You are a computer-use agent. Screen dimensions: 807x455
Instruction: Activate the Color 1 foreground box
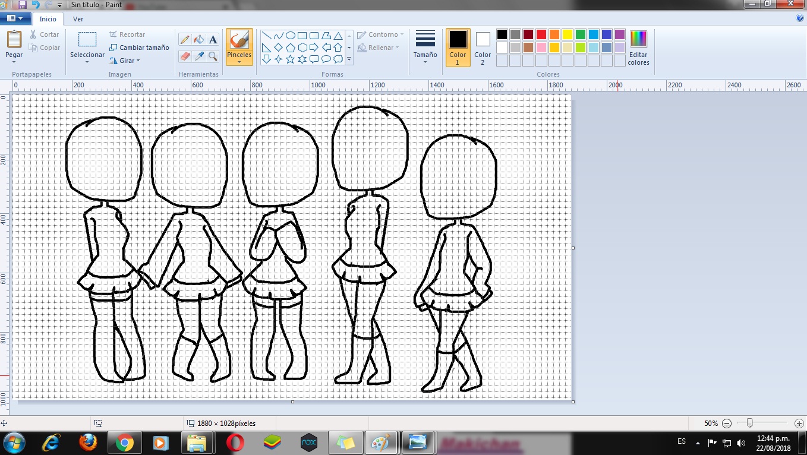[x=458, y=47]
